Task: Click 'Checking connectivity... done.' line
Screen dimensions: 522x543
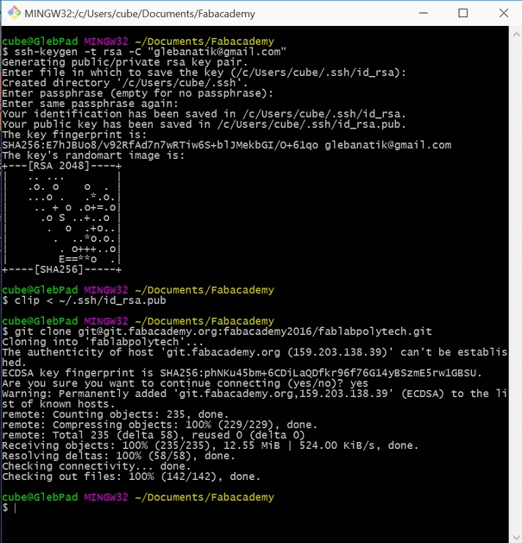Action: (x=97, y=466)
